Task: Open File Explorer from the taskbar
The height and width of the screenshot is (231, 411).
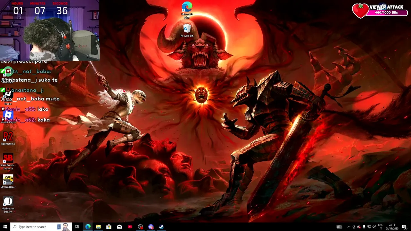Action: 98,227
